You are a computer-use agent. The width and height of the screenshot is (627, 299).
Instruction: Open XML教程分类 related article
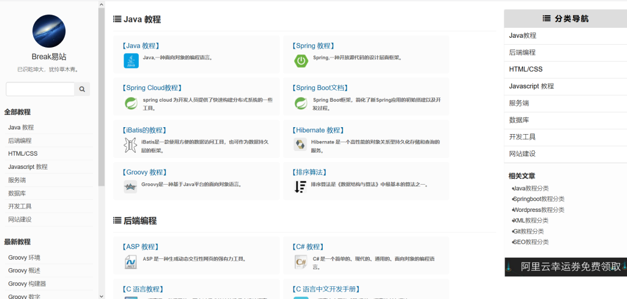(x=531, y=220)
